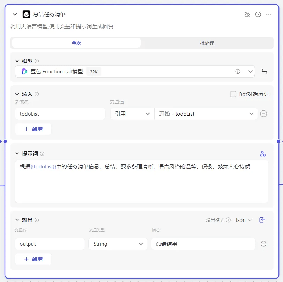Click the output variable name field

click(x=50, y=244)
